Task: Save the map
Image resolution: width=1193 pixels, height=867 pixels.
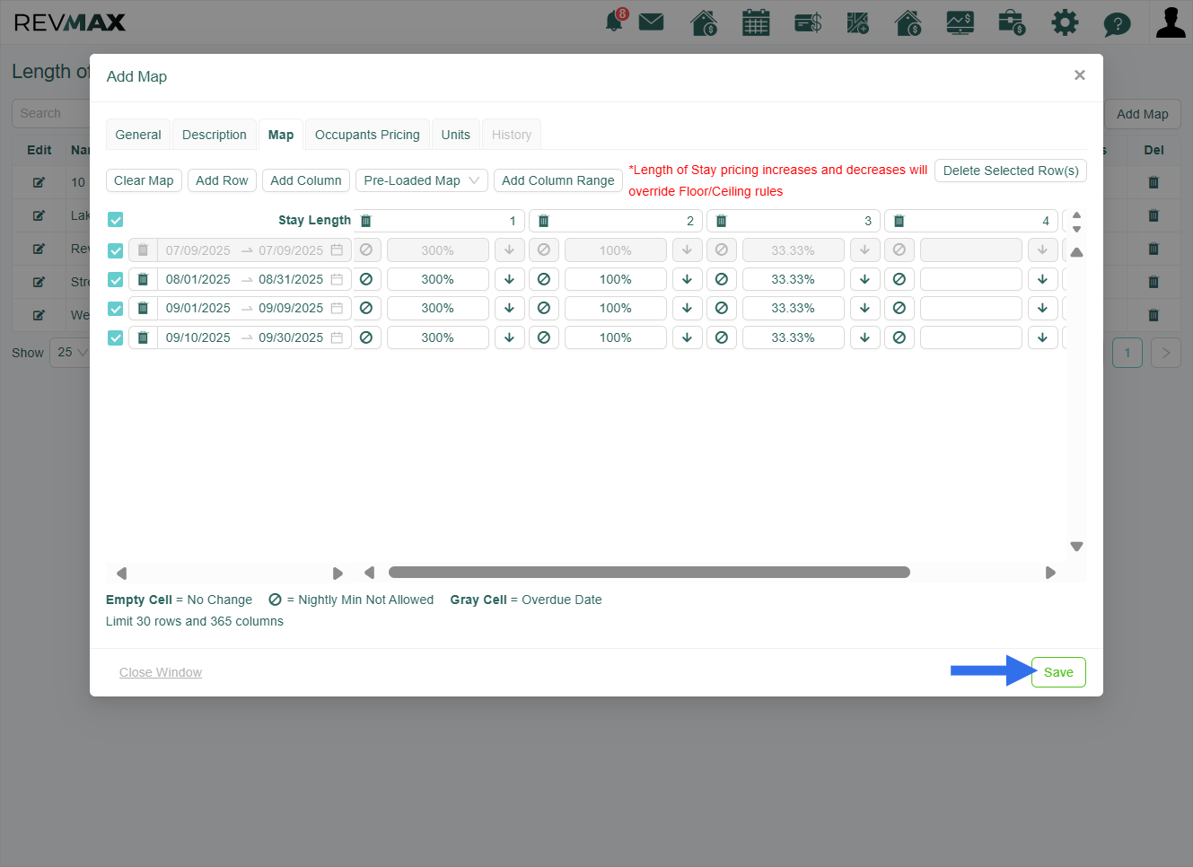Action: pyautogui.click(x=1058, y=672)
